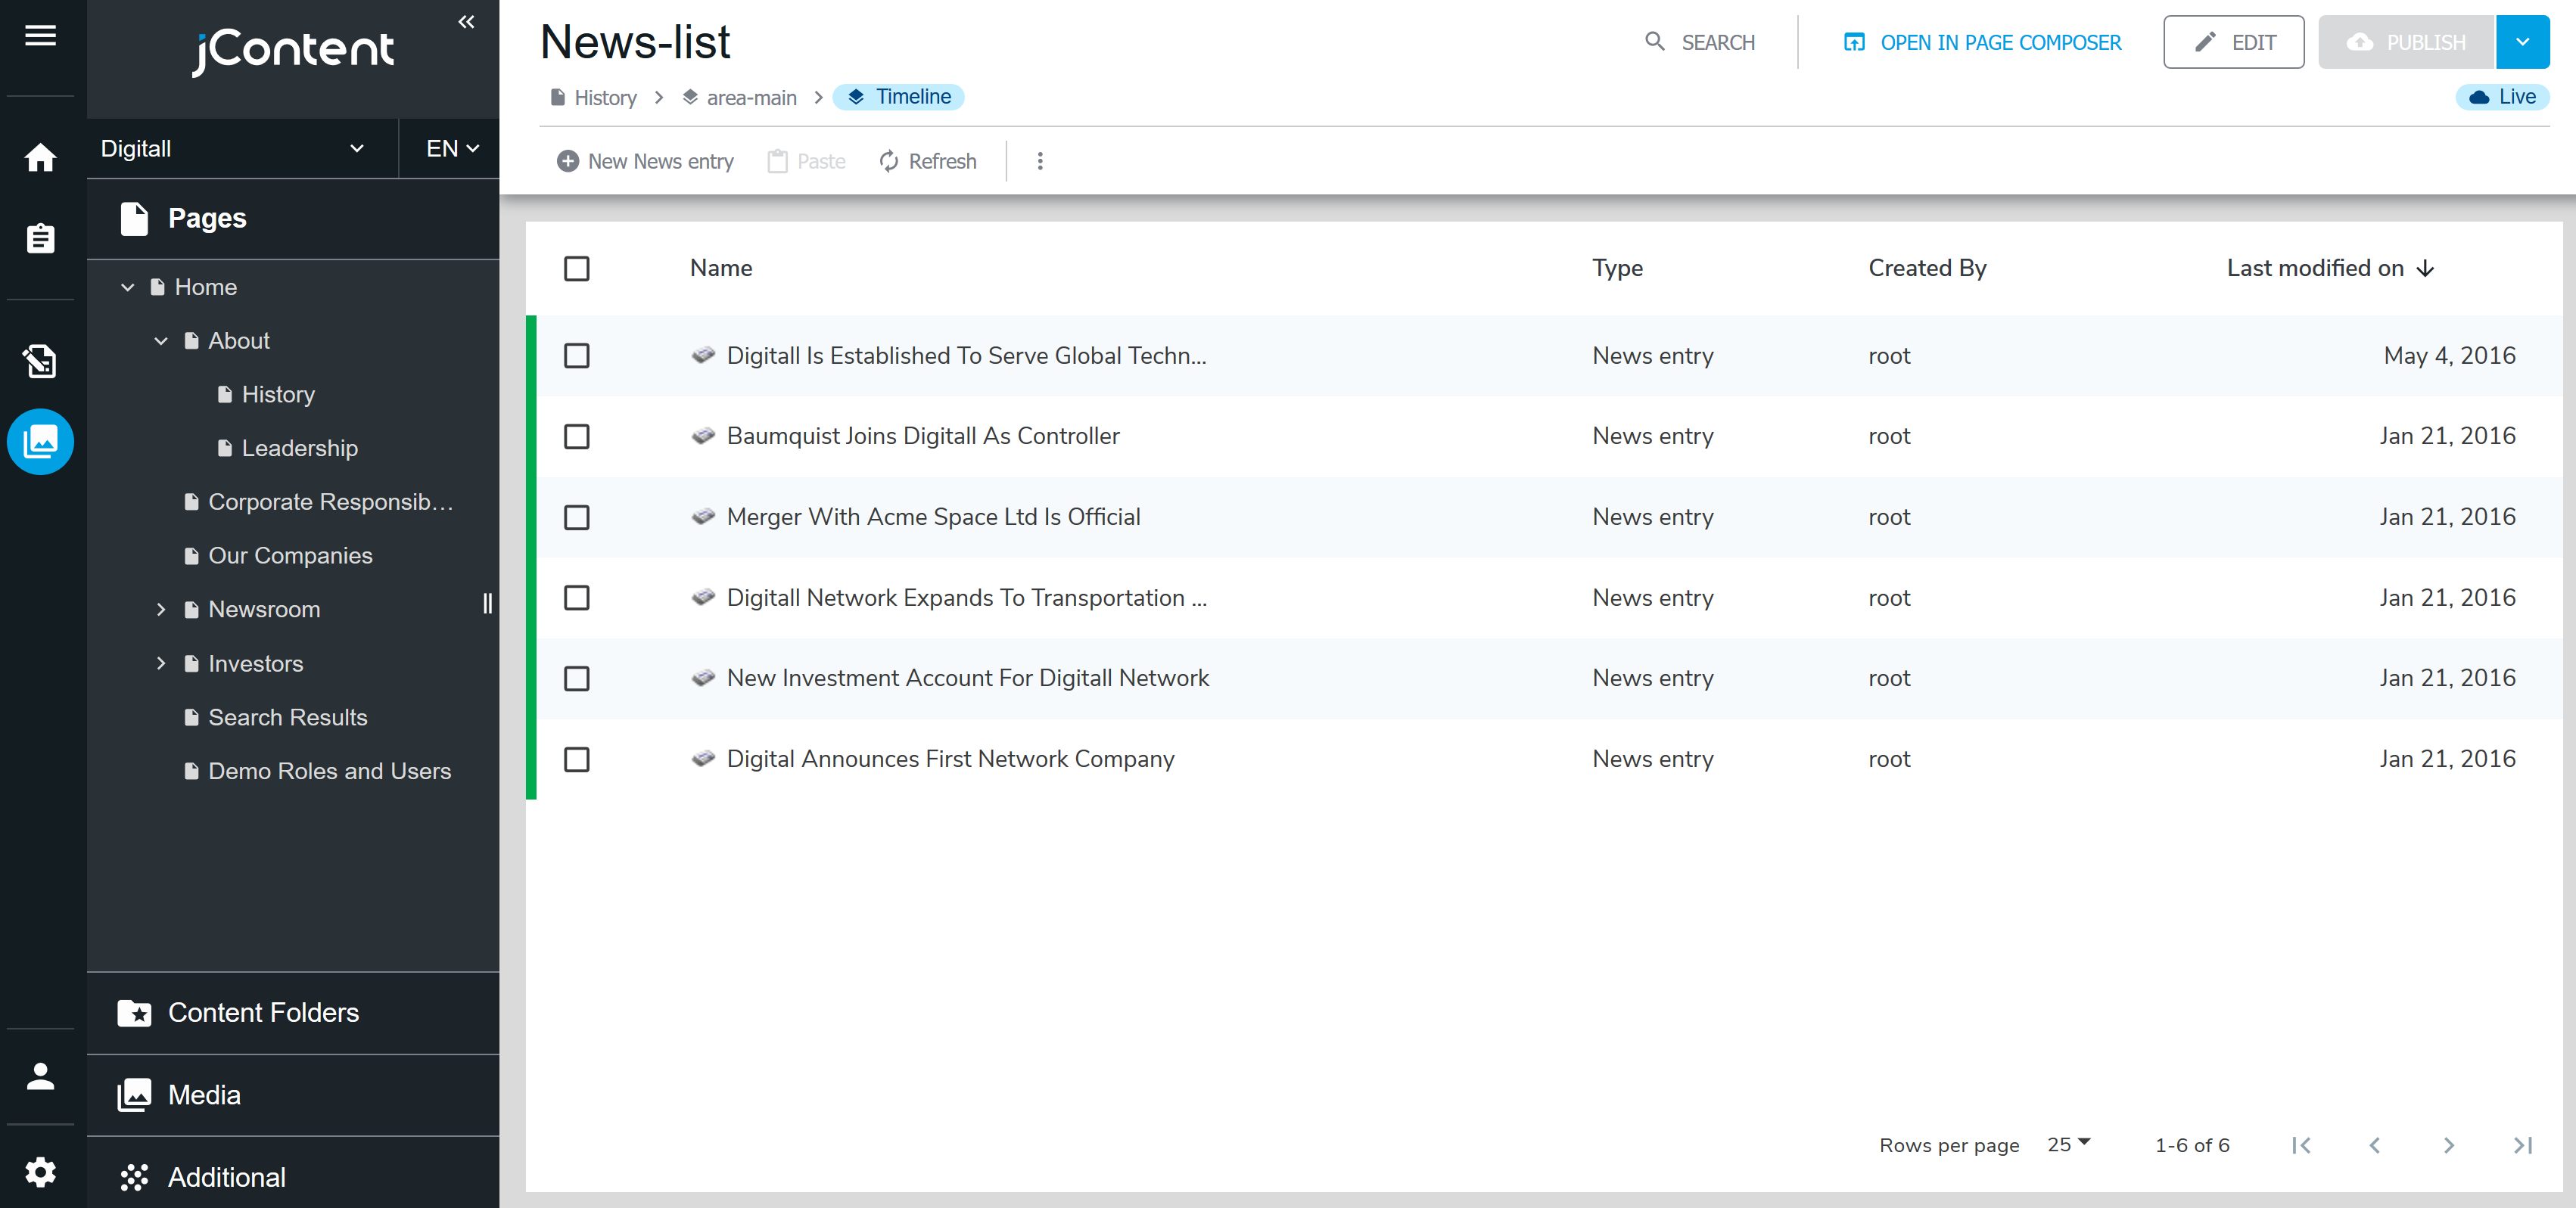Screen dimensions: 2576x1208
Task: Toggle select-all checkbox in table header
Action: point(577,268)
